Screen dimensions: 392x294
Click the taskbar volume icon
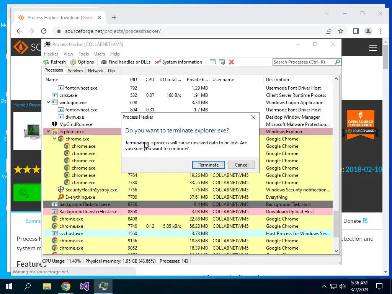pyautogui.click(x=342, y=286)
